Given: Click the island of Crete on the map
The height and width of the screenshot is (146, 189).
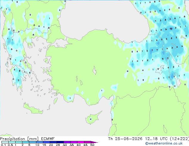Looking at the screenshot, I should pyautogui.click(x=33, y=109).
